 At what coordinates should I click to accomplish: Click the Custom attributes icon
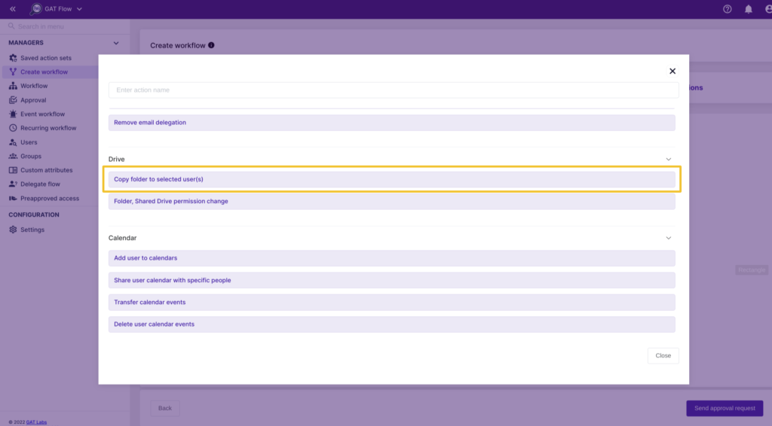click(x=14, y=170)
